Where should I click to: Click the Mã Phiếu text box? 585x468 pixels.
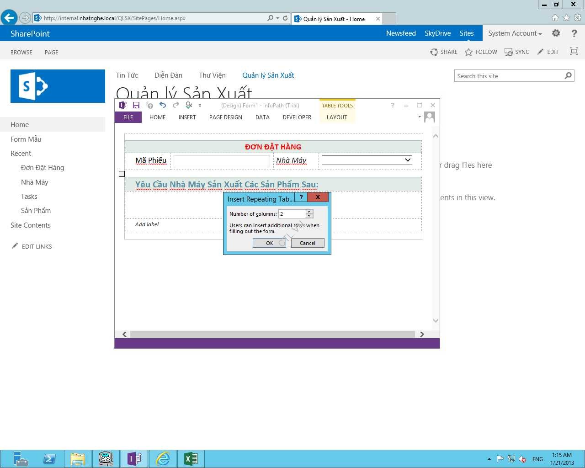coord(222,161)
